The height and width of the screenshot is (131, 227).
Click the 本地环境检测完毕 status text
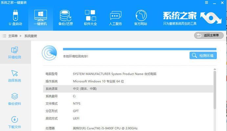pyautogui.click(x=76, y=56)
